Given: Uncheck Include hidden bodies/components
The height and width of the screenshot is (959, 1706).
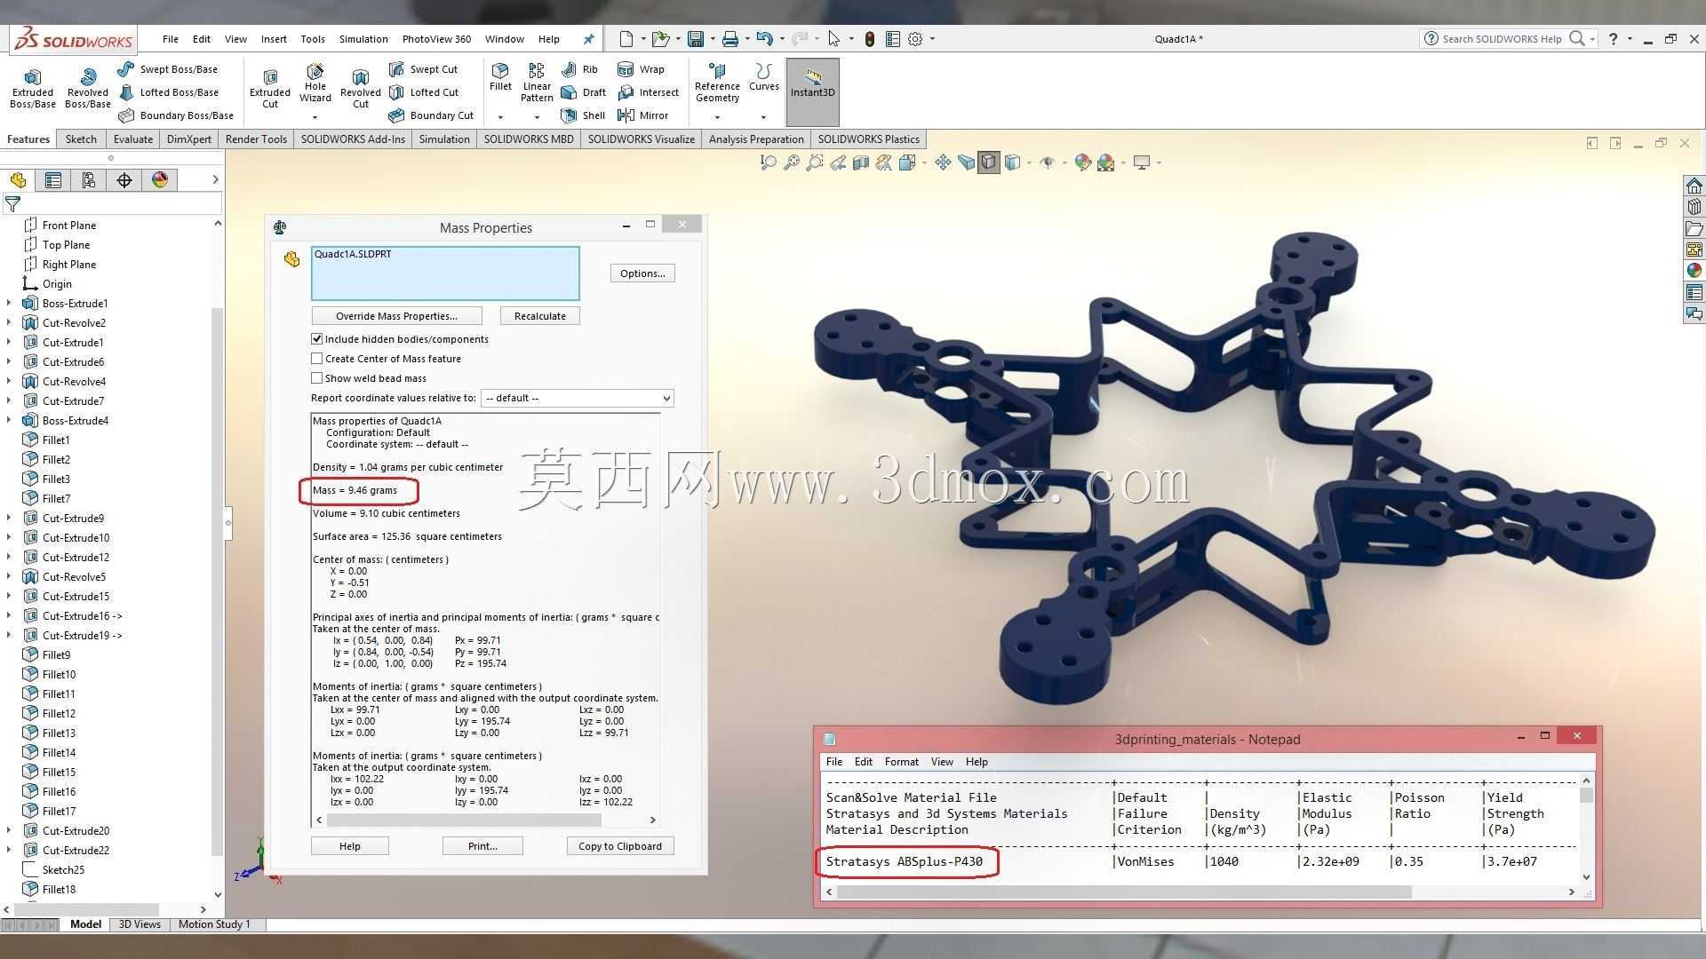Looking at the screenshot, I should 317,339.
